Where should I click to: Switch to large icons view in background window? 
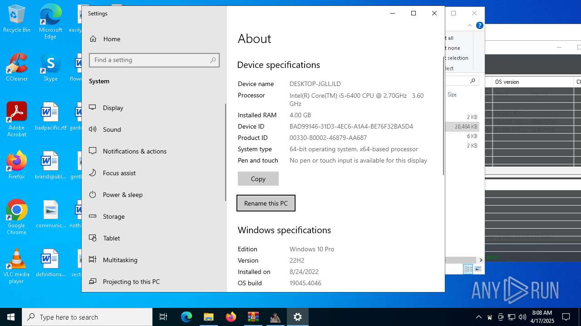[x=478, y=269]
